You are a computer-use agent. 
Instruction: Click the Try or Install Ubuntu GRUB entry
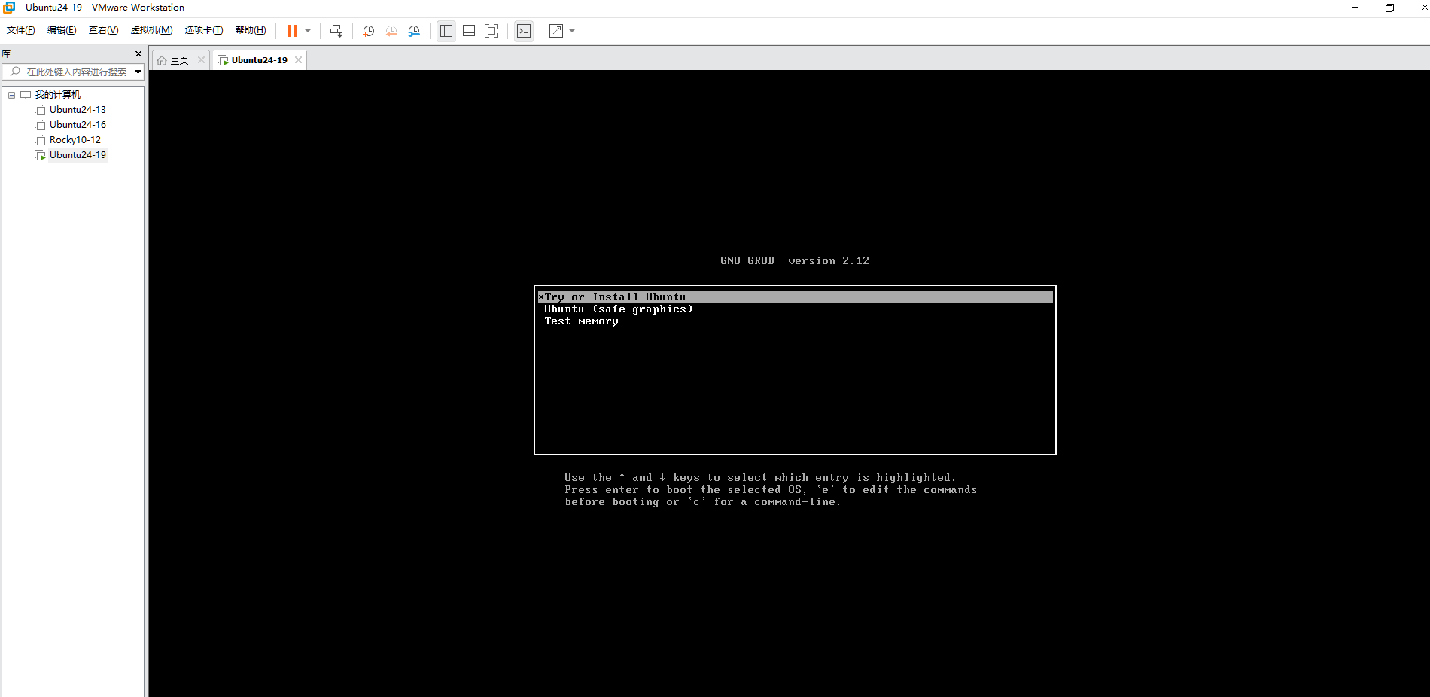(795, 297)
